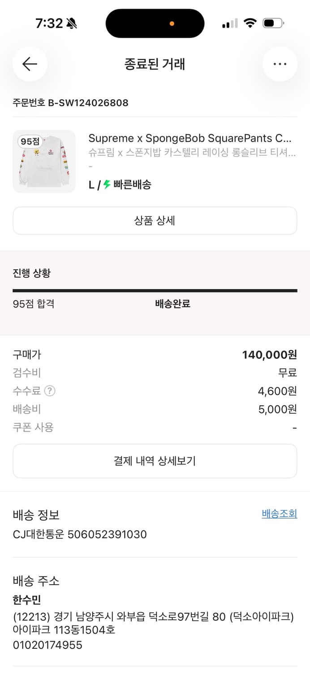The image size is (310, 673).
Task: Tap the product thumbnail image
Action: point(44,162)
